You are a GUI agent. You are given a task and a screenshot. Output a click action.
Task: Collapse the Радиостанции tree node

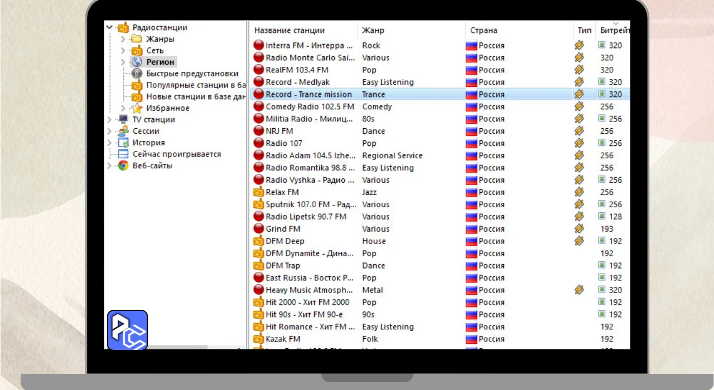click(109, 27)
